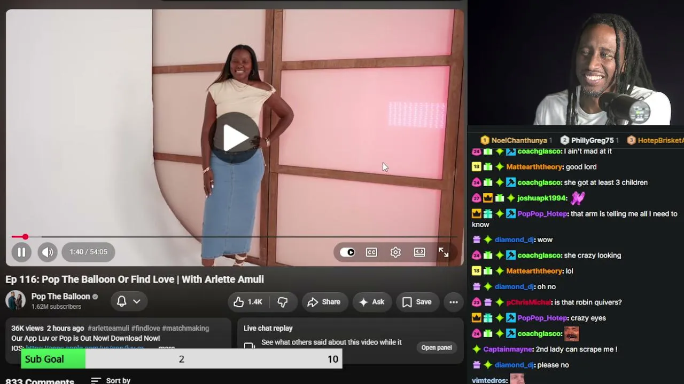Click the 1.62M subscribers count
This screenshot has height=384, width=684.
[x=56, y=307]
